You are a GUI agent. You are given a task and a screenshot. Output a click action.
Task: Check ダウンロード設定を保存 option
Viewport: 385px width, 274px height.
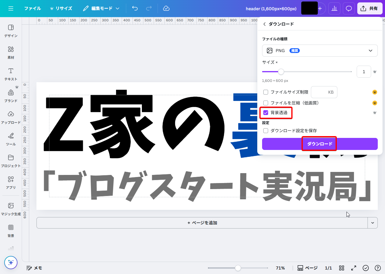click(266, 131)
